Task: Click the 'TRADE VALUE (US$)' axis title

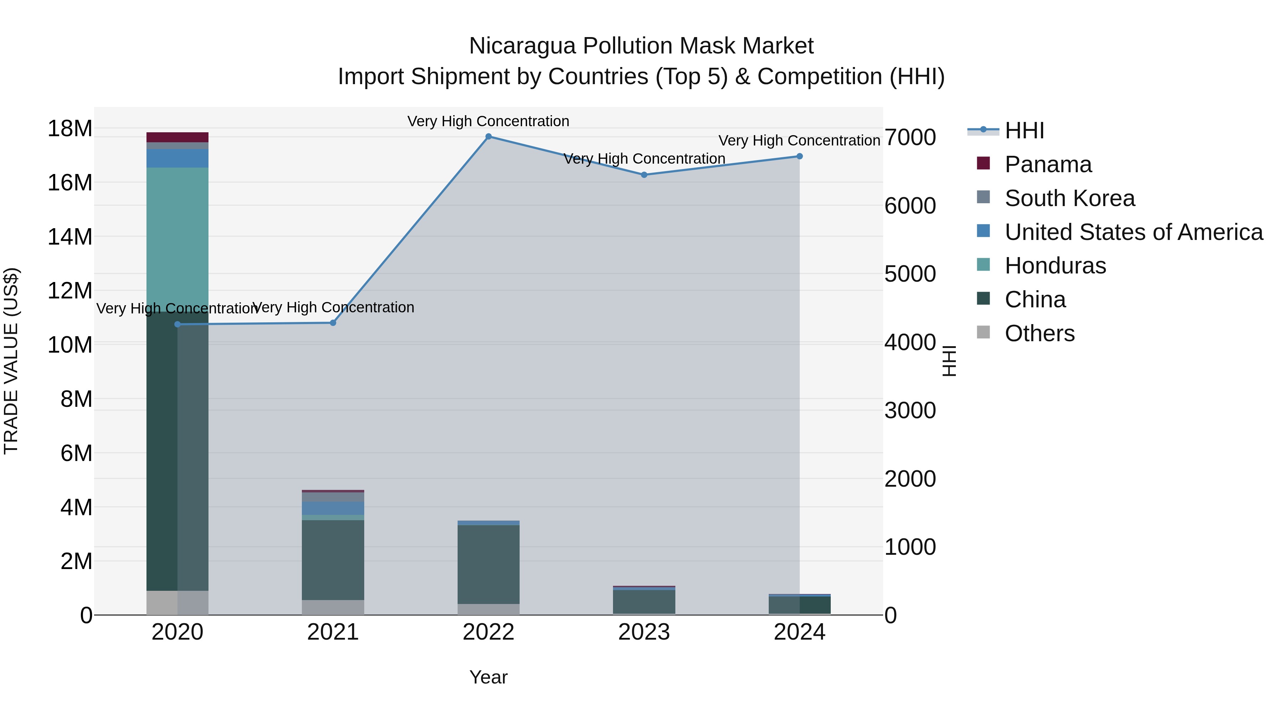Action: pyautogui.click(x=11, y=361)
